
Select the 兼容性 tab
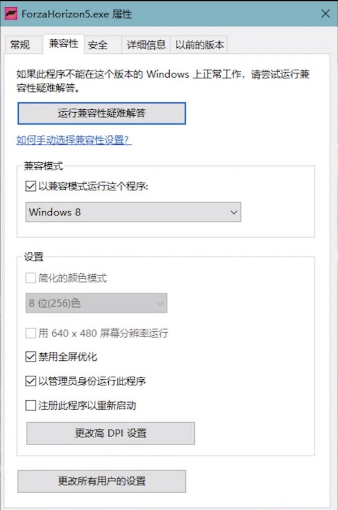pos(63,43)
